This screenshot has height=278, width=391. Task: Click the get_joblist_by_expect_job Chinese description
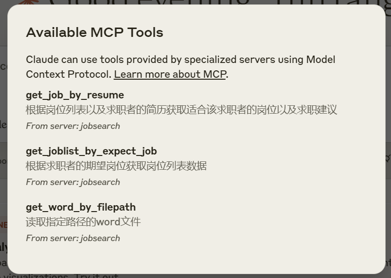tap(116, 166)
